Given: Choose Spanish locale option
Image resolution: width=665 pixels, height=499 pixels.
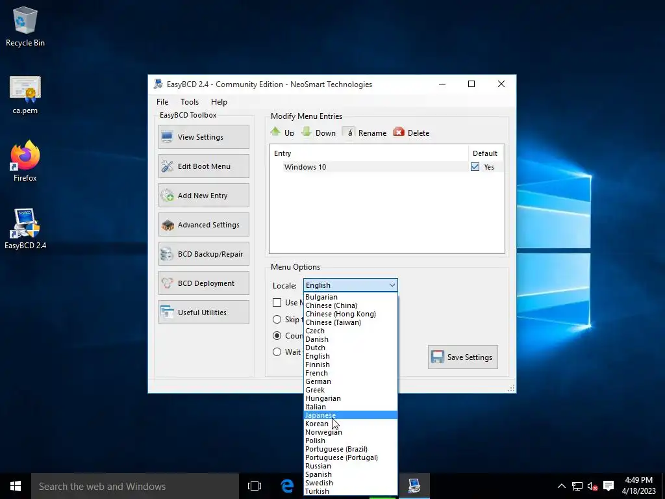Looking at the screenshot, I should (x=351, y=474).
